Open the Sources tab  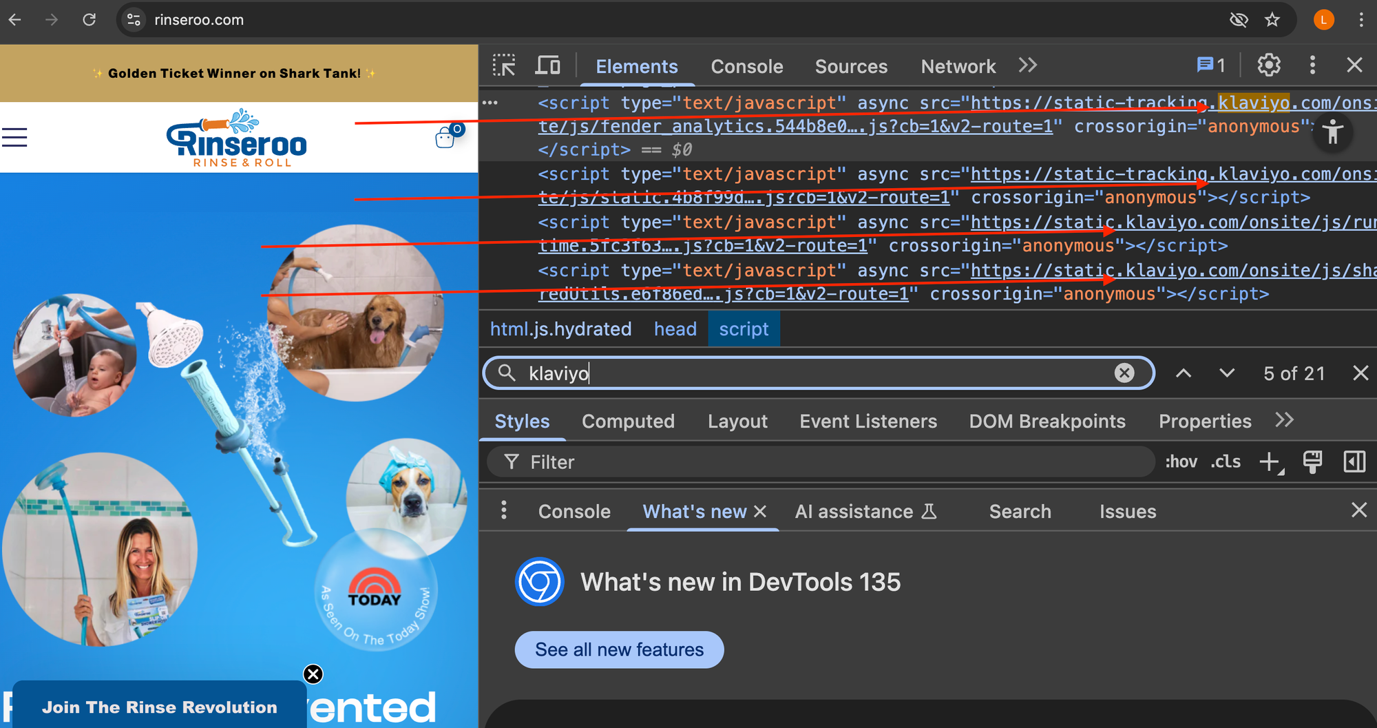point(851,66)
